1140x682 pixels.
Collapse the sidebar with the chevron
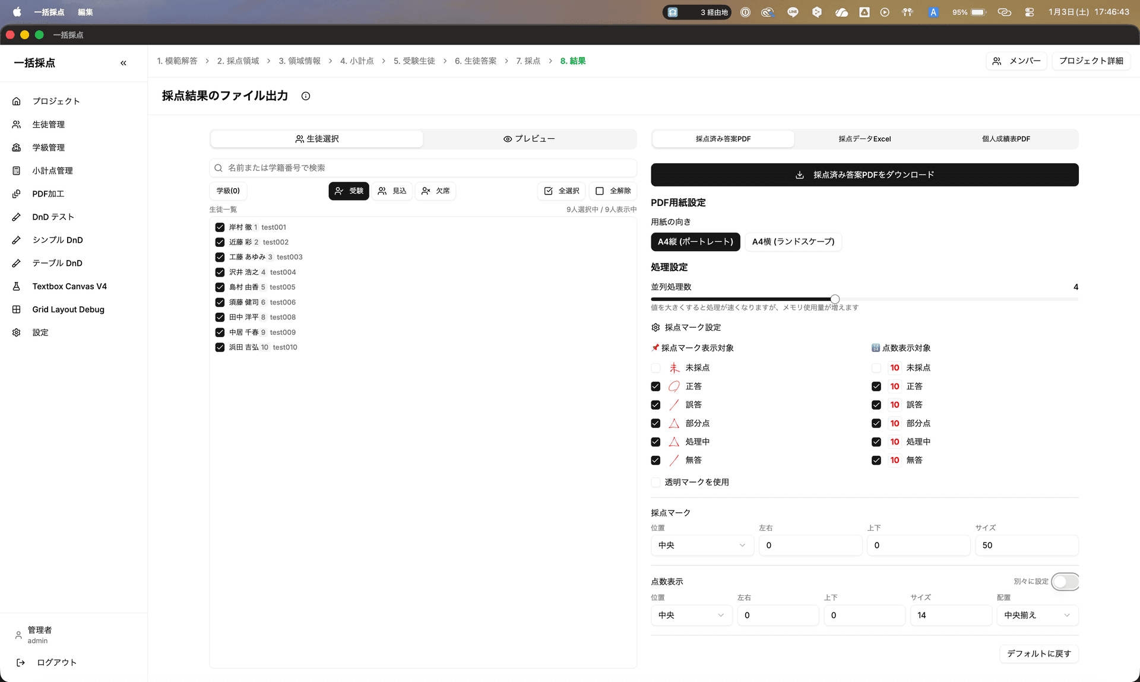[x=123, y=63]
